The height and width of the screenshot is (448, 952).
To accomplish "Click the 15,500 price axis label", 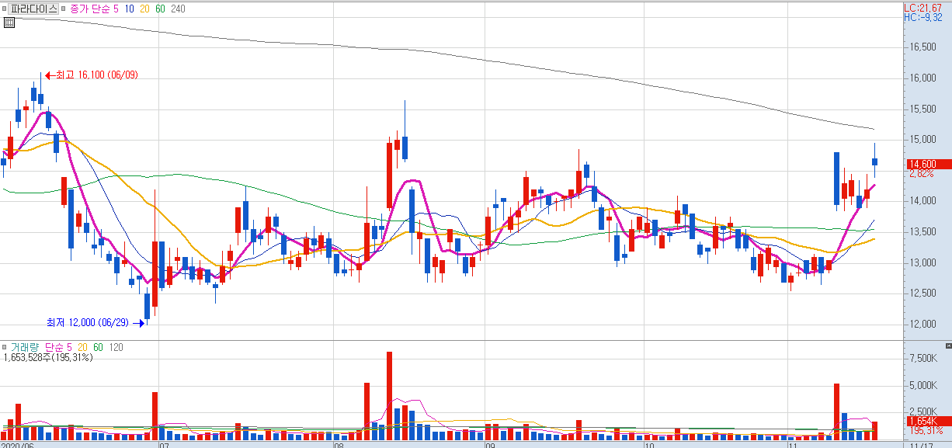I will [922, 109].
